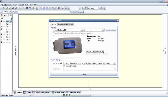Click the Table view icon at the bottom
The image size is (168, 97).
[24, 92]
